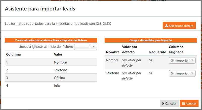
Task: Select preview row 4 with value Info
Action: click(51, 86)
